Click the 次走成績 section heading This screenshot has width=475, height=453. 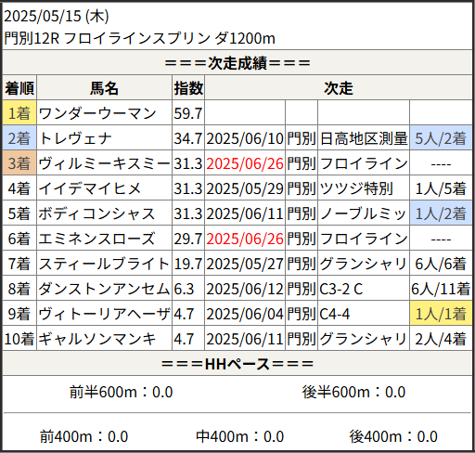coord(237,63)
